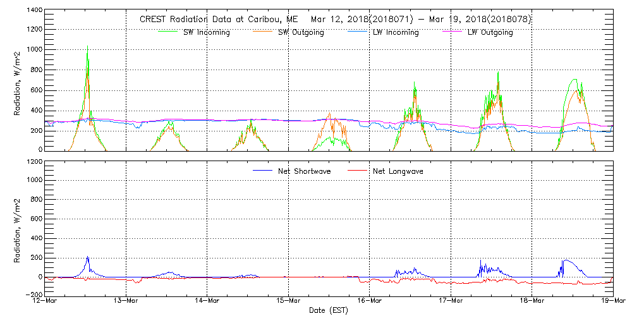
Task: Select the SW Incoming legend label
Action: point(207,32)
